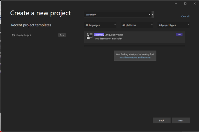Viewport: 199px width, 132px height.
Task: Click the New badge on Assembly template
Action: (179, 35)
